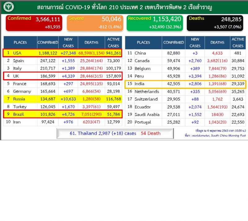Screen dimensions: 248x221
Task: Click Italy's new cases +1,389
Action: click(x=68, y=68)
